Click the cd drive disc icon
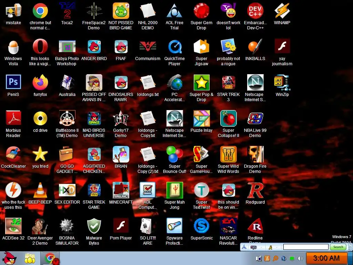 click(x=40, y=118)
